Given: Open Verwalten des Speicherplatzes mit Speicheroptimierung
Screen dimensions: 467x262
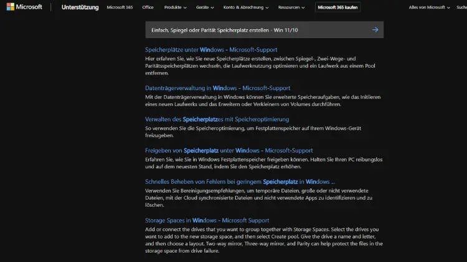Looking at the screenshot, I should (217, 119).
